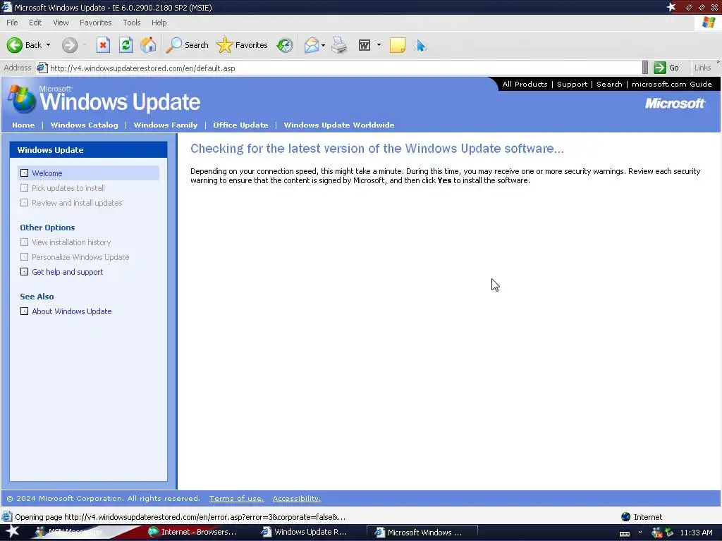Screen dimensions: 722x541
Task: Click the box beside Welcome
Action: [25, 173]
